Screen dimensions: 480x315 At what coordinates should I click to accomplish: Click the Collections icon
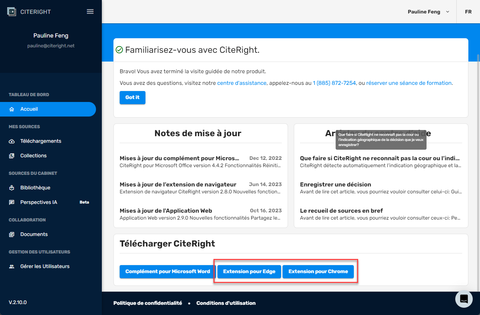coord(12,156)
